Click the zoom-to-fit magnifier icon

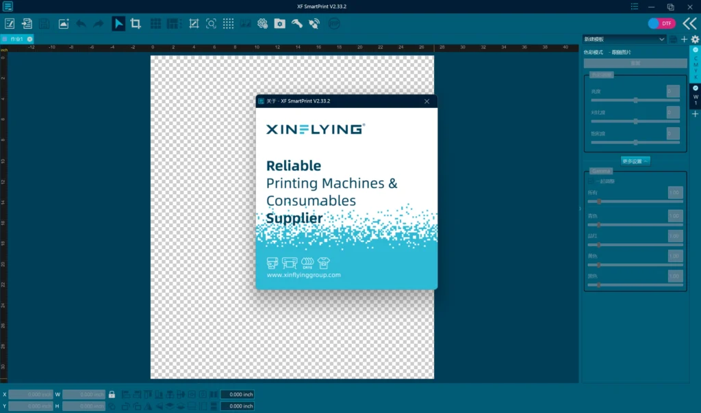(x=211, y=24)
